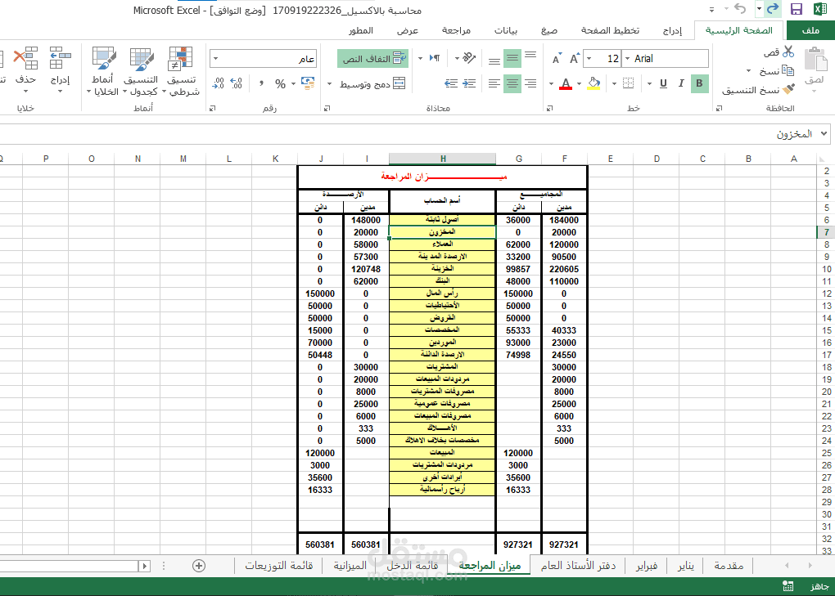This screenshot has width=835, height=596.
Task: Click the text direction paragraph icon
Action: click(435, 58)
